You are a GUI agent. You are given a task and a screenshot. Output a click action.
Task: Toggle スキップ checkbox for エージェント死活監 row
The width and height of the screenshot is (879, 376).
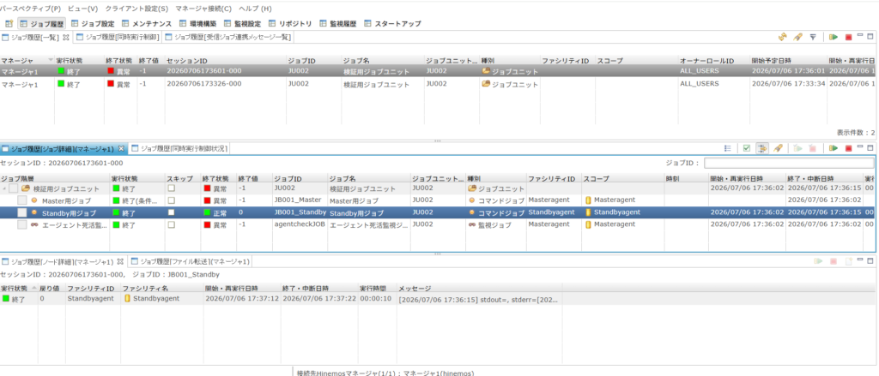point(172,224)
